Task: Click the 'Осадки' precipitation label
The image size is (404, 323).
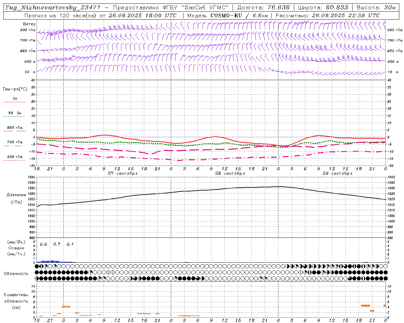Action: 16,248
